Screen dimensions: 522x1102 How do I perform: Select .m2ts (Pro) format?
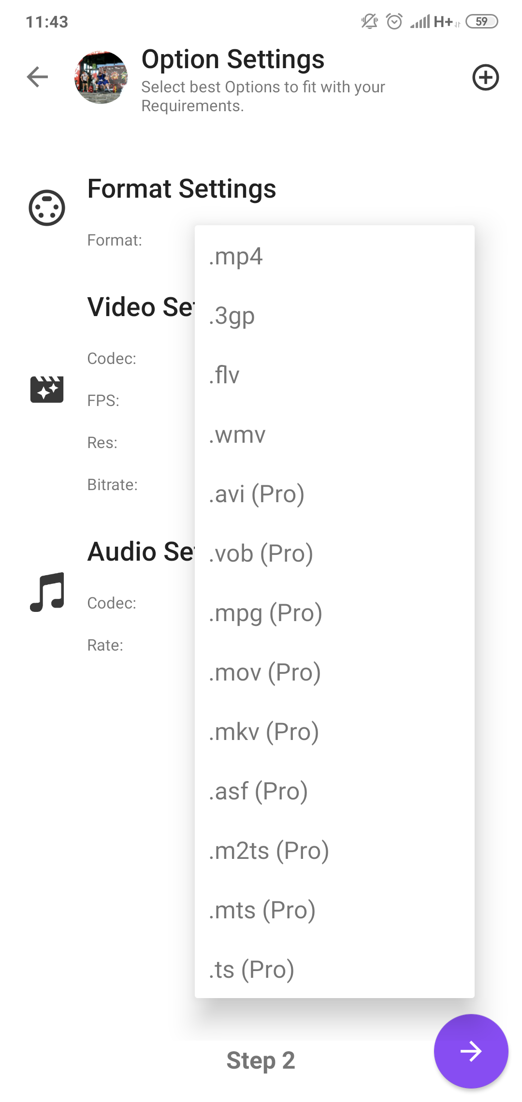[x=334, y=850]
